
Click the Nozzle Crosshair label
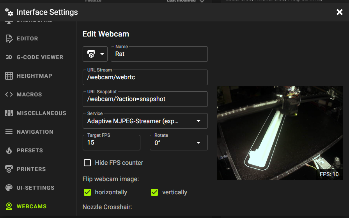pos(107,207)
